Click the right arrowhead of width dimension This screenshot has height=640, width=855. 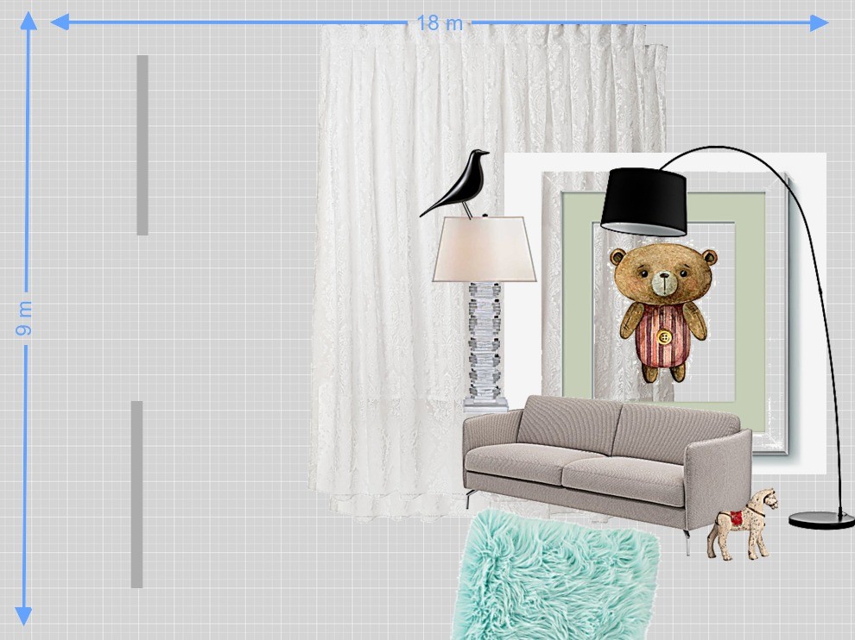(x=819, y=23)
